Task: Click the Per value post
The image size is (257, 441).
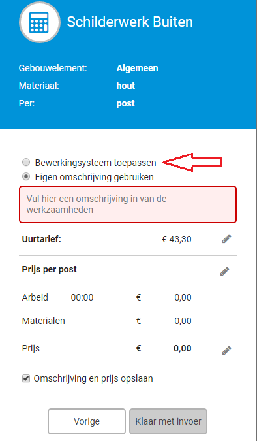Action: click(x=125, y=103)
